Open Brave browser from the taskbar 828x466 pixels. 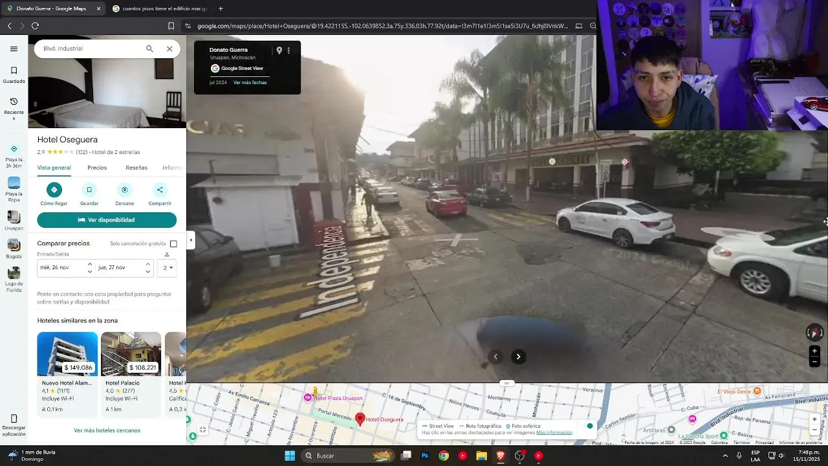501,456
